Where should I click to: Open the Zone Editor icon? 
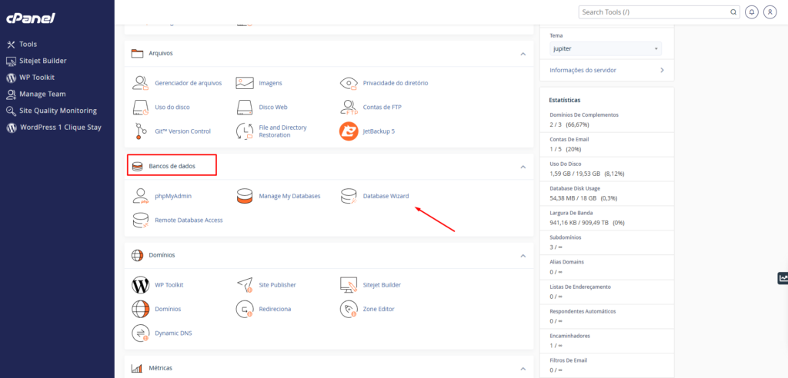tap(349, 309)
